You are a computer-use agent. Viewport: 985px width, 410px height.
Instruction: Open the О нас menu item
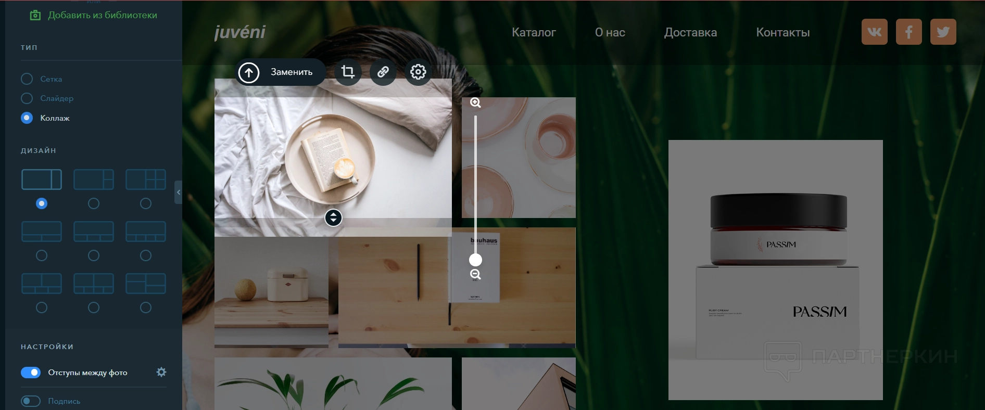coord(610,32)
